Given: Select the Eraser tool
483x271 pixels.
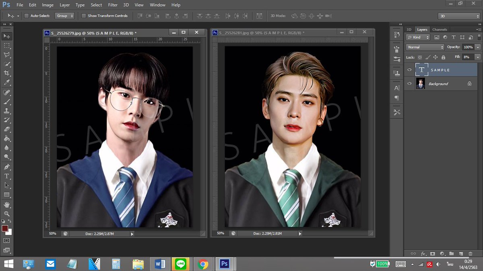Looking at the screenshot, I should [7, 129].
